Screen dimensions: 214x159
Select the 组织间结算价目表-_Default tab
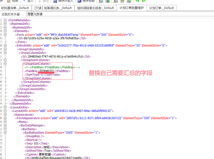(96, 8)
